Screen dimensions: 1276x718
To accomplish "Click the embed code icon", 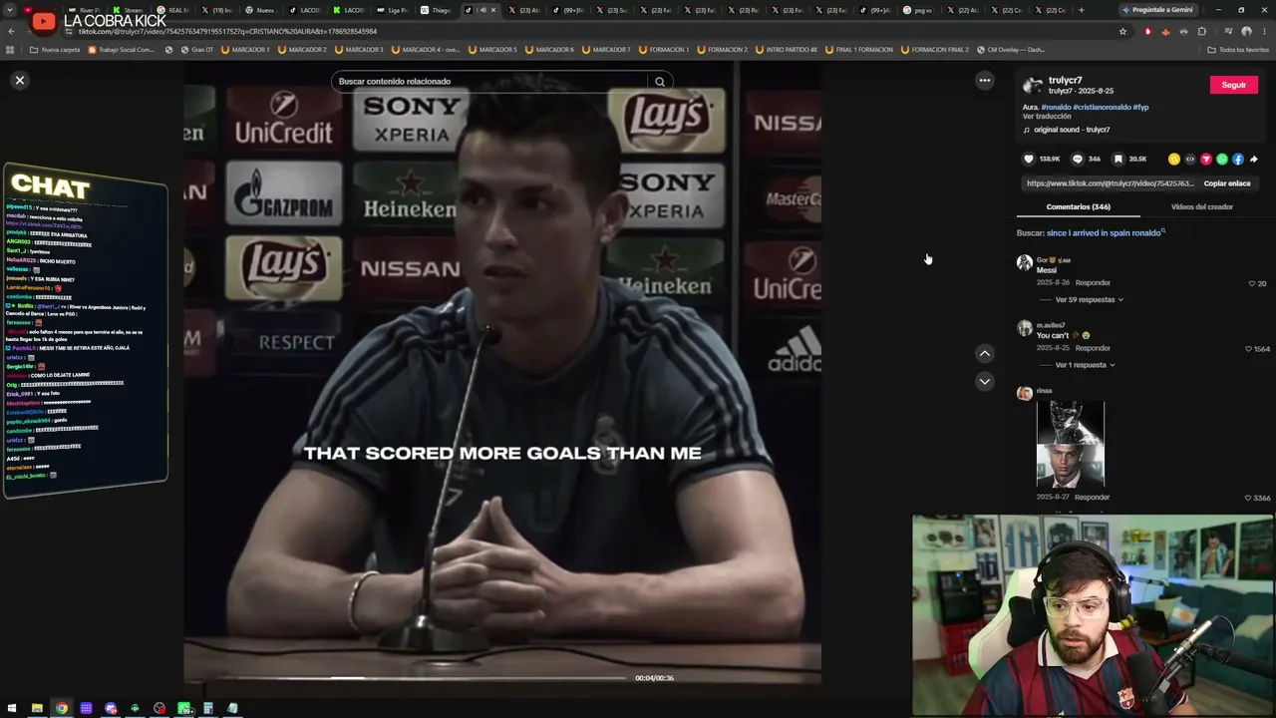I will point(1190,159).
